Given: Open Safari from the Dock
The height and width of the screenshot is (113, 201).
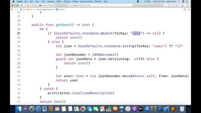Looking at the screenshot, I should [38, 109].
